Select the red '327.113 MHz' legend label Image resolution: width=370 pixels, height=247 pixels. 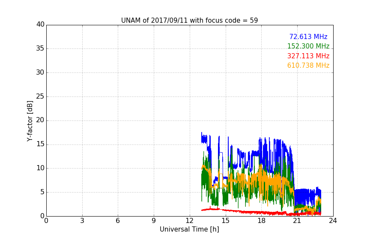(x=308, y=56)
